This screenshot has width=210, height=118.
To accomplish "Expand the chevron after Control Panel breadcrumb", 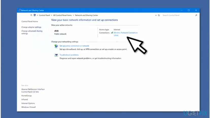I will (x=51, y=15).
